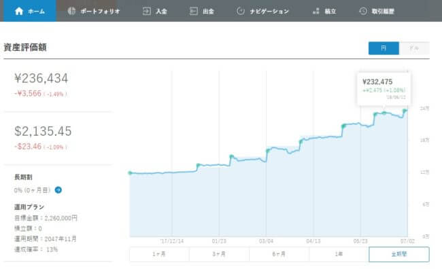Open the ポートフォリオ pie chart icon
This screenshot has width=442, height=269.
pyautogui.click(x=71, y=11)
